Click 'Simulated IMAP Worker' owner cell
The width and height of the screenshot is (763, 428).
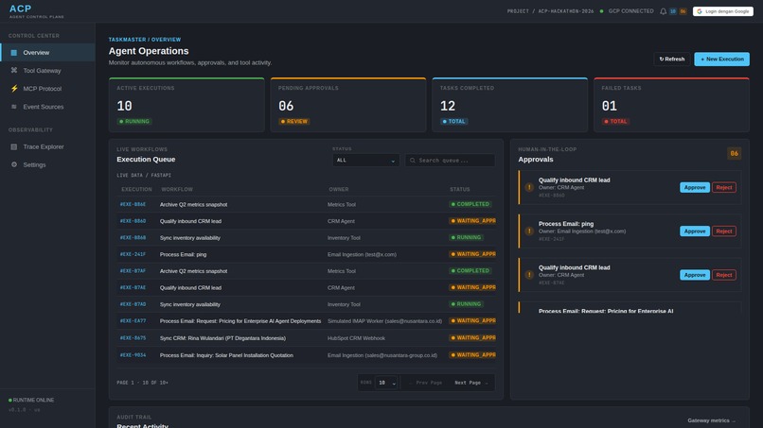point(384,321)
